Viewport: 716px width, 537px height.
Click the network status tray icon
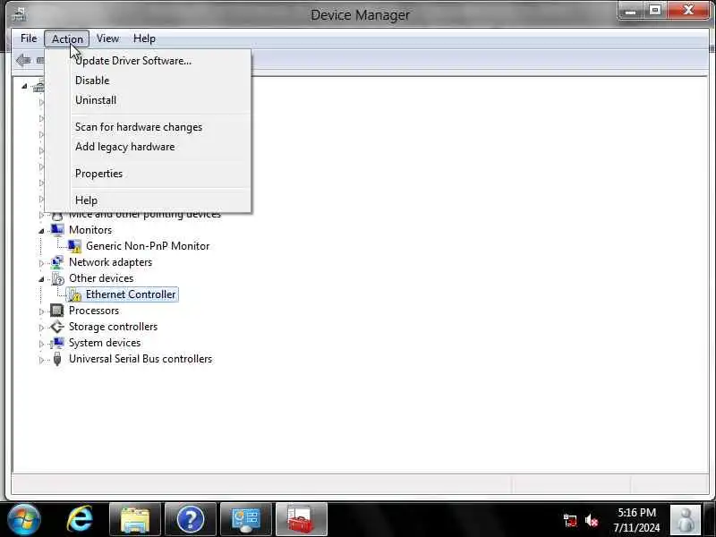(x=570, y=520)
